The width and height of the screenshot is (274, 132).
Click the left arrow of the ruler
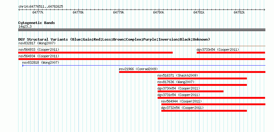pos(19,10)
